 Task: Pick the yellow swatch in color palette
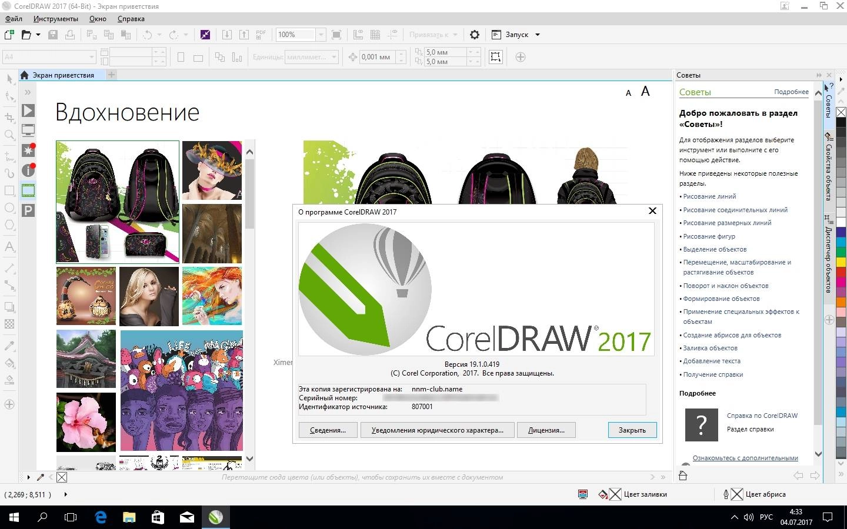click(x=841, y=262)
